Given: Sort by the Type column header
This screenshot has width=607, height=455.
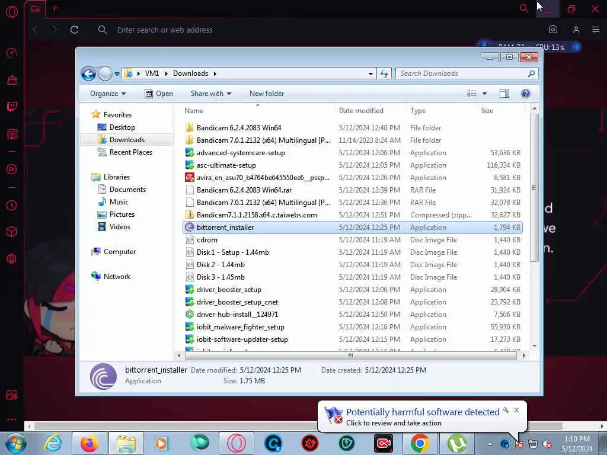Looking at the screenshot, I should pos(418,111).
